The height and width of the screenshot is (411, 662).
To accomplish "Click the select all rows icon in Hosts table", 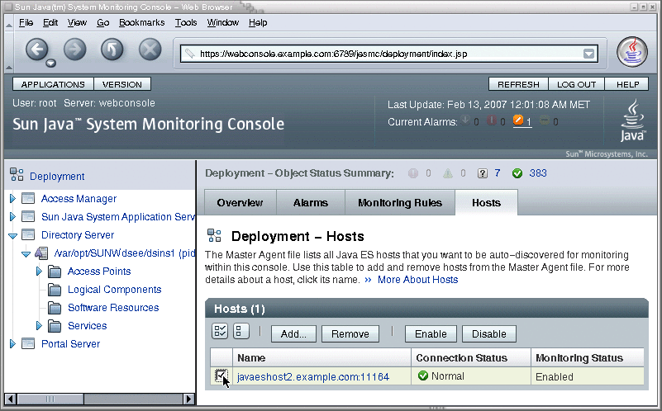I will 220,331.
